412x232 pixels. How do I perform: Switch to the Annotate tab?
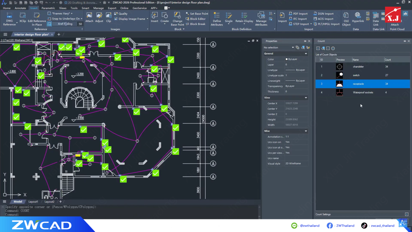pyautogui.click(x=20, y=8)
